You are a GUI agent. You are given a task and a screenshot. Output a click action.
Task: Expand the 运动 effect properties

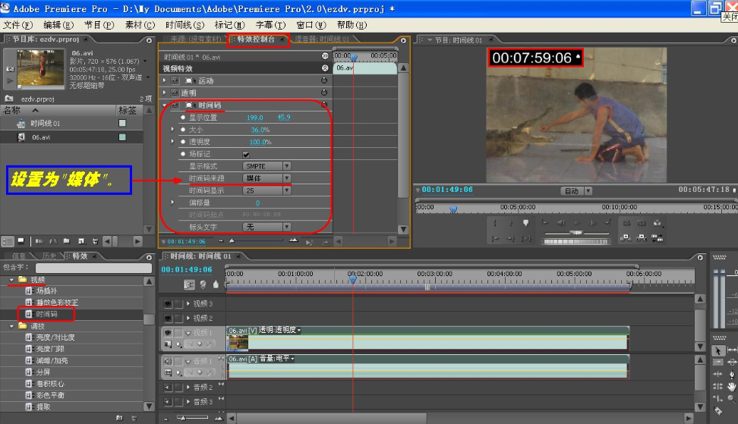[x=164, y=81]
